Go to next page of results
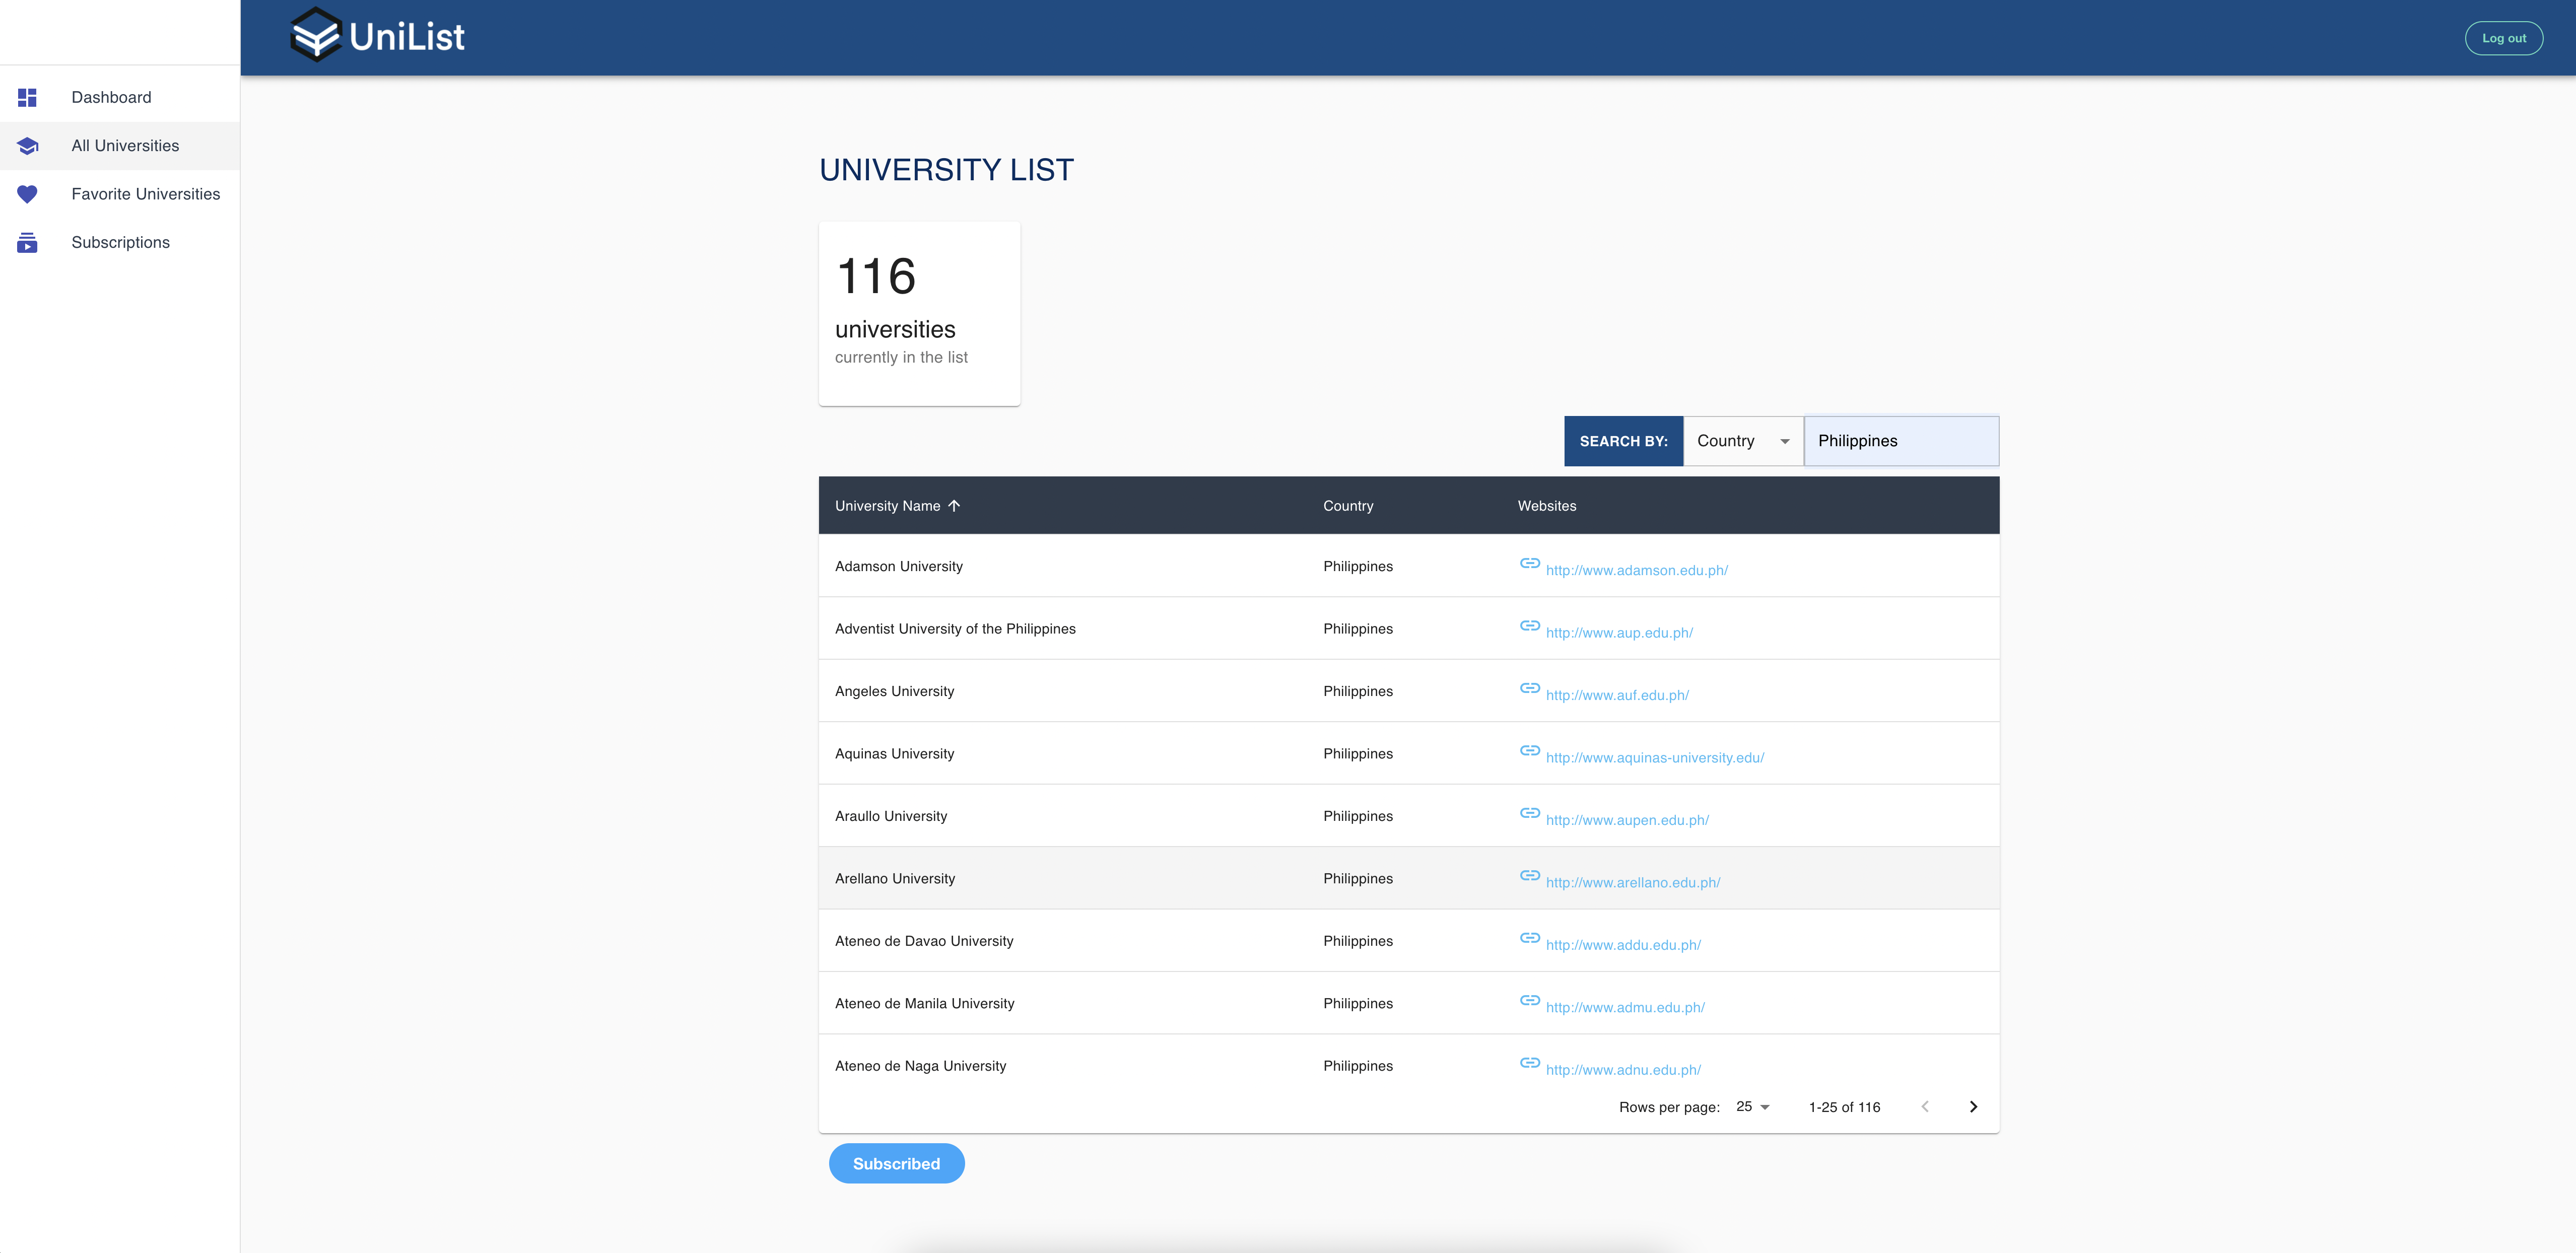Image resolution: width=2576 pixels, height=1253 pixels. (x=1973, y=1107)
